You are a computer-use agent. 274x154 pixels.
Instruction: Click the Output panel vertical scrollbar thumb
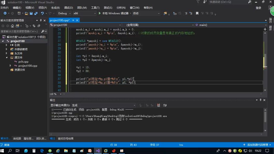[265, 117]
